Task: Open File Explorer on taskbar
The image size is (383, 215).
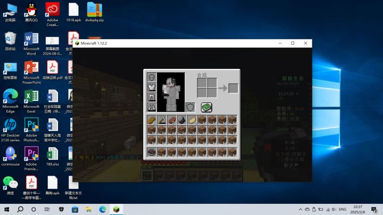Action: pyautogui.click(x=89, y=209)
